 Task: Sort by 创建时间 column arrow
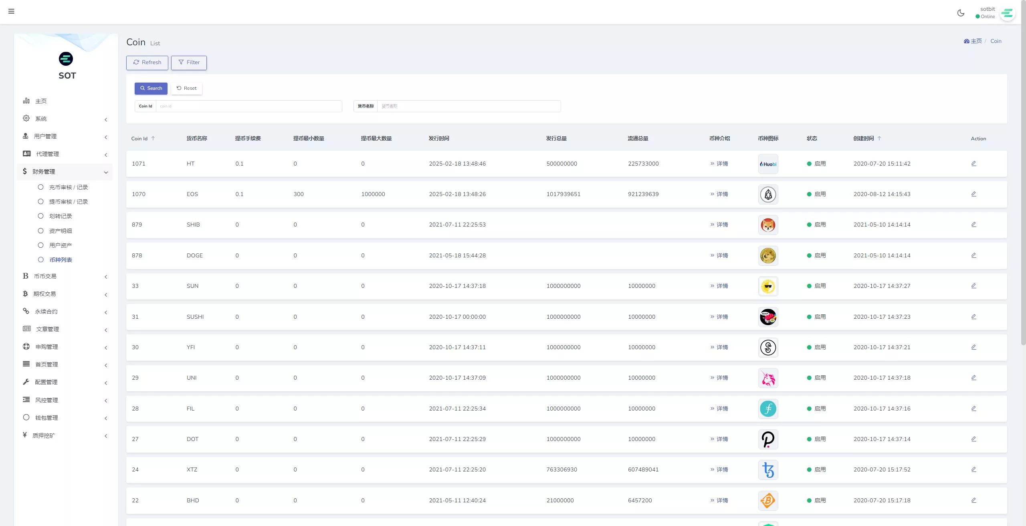pyautogui.click(x=879, y=138)
